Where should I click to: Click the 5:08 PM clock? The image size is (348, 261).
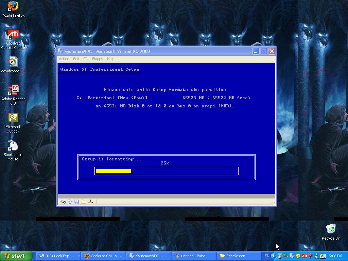[x=335, y=256]
